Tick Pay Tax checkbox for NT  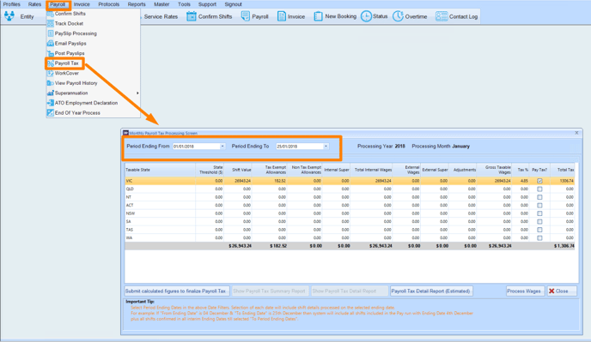click(x=539, y=197)
